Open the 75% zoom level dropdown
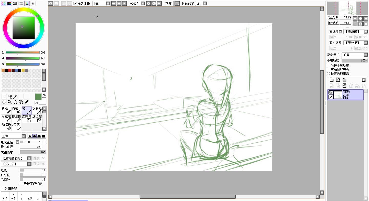369x201 pixels. [108, 4]
